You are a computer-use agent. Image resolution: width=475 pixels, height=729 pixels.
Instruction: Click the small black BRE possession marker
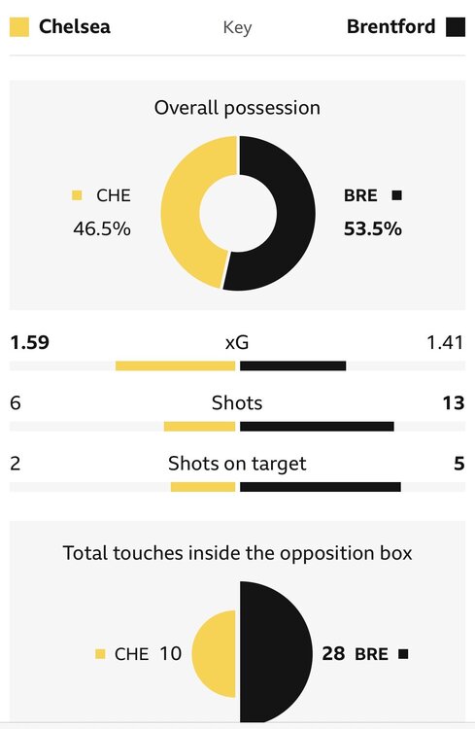[x=397, y=195]
